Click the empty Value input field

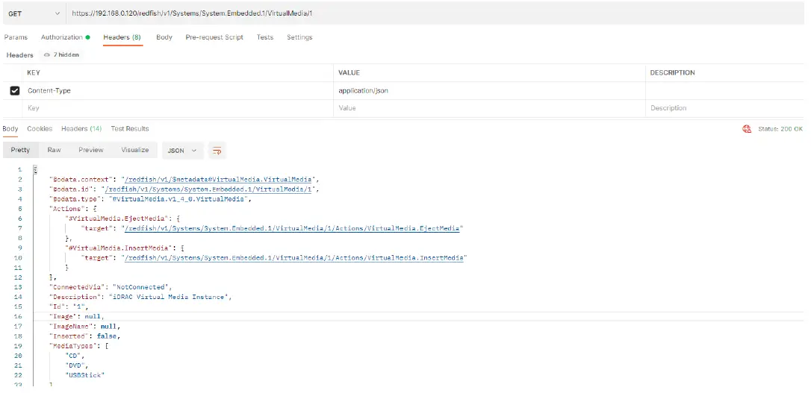coord(489,108)
